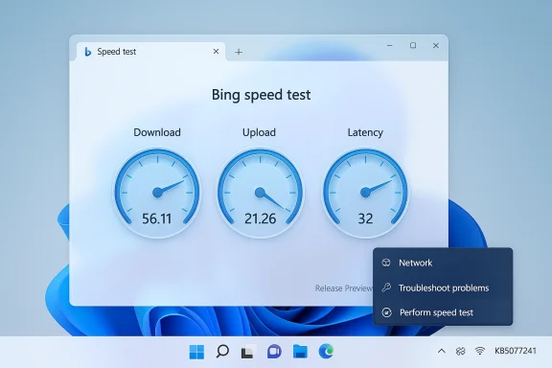Click KB5077241 text in taskbar tray
The image size is (552, 368).
[x=516, y=351]
